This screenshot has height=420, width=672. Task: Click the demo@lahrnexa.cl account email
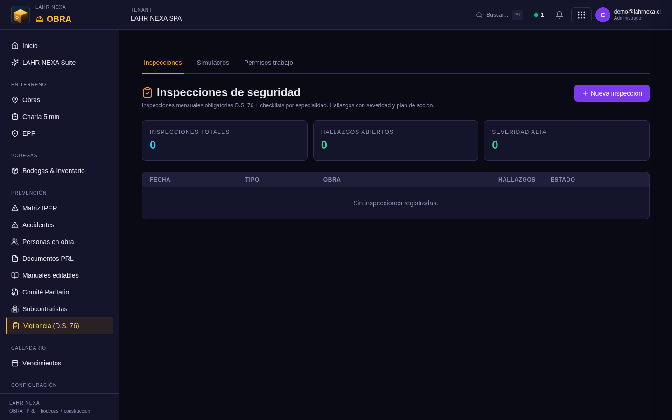[637, 12]
